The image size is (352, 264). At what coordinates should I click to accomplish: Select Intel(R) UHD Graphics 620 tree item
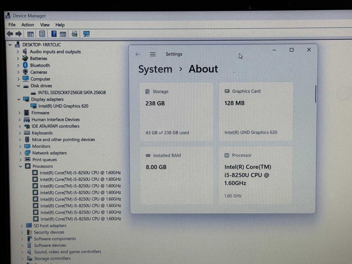(x=63, y=106)
